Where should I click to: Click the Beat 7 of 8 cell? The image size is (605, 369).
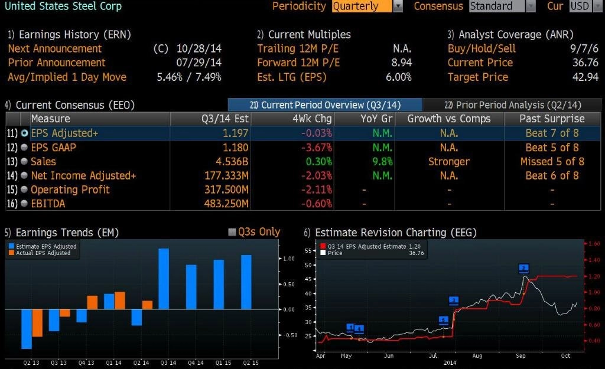[x=552, y=133]
